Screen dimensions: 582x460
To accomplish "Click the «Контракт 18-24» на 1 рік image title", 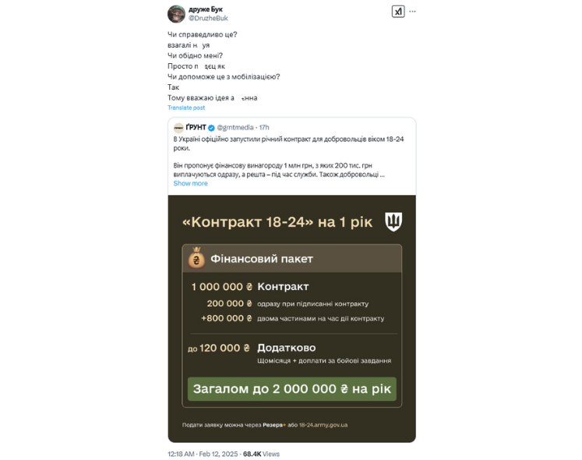I will coord(278,222).
